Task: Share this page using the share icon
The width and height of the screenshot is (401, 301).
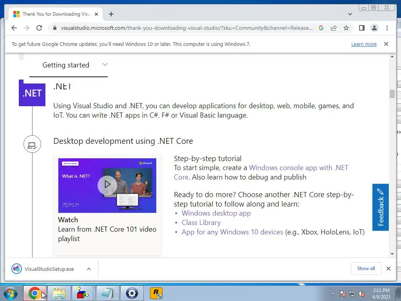Action: [334, 28]
